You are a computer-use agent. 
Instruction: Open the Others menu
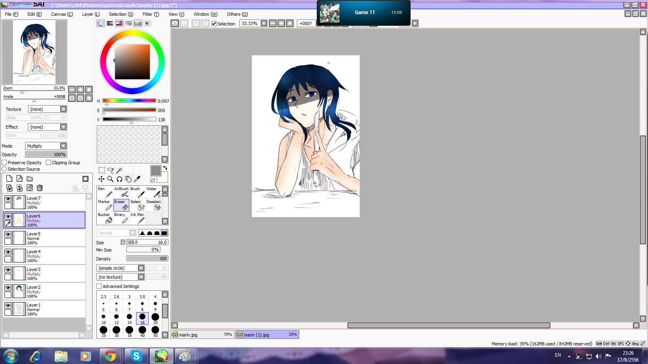pyautogui.click(x=237, y=14)
